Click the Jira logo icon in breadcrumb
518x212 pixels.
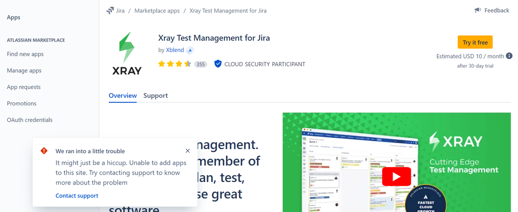pyautogui.click(x=110, y=10)
